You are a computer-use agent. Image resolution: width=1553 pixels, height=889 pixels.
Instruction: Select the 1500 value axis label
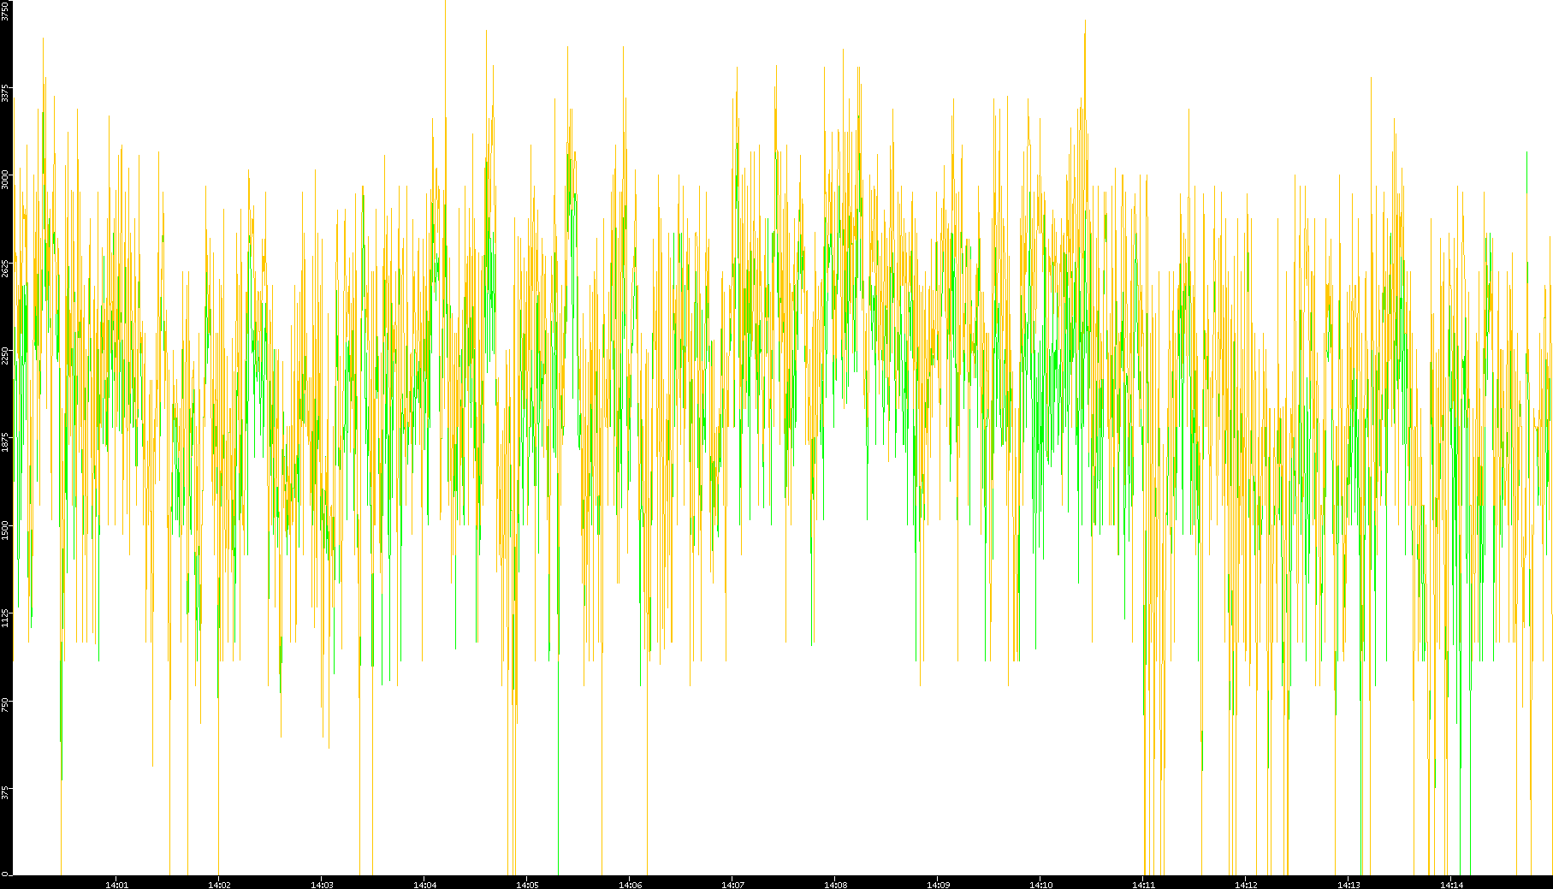[x=5, y=530]
